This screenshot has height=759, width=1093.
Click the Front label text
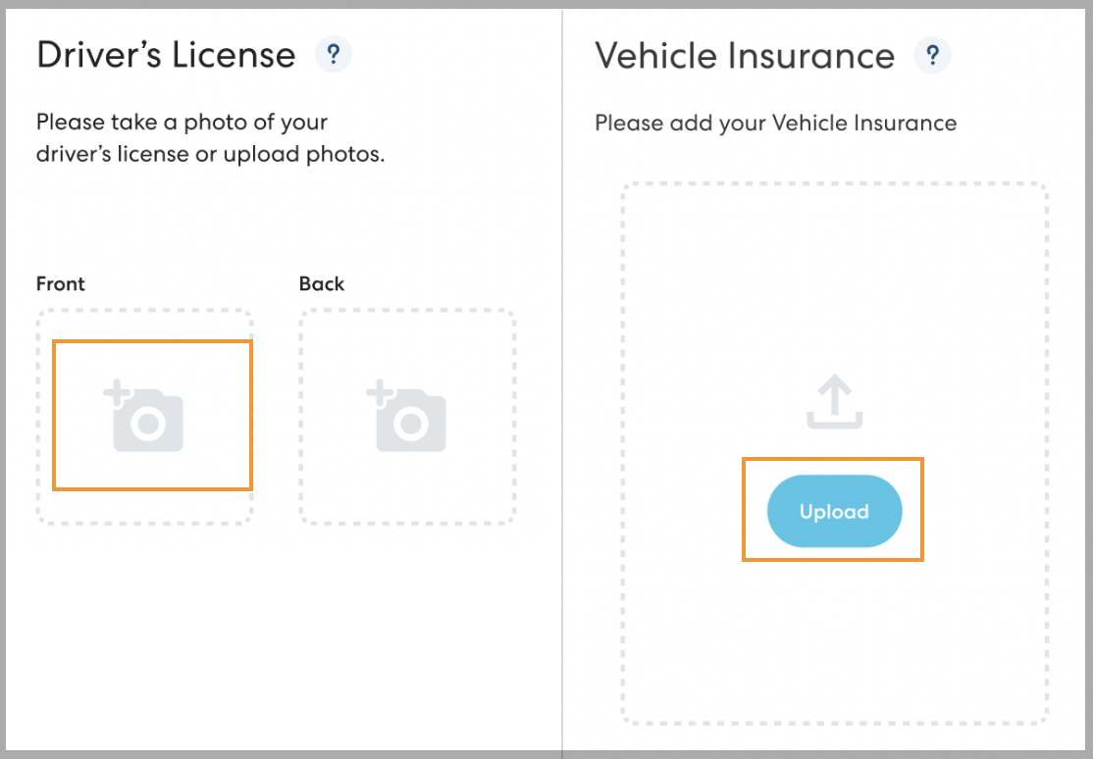click(61, 284)
